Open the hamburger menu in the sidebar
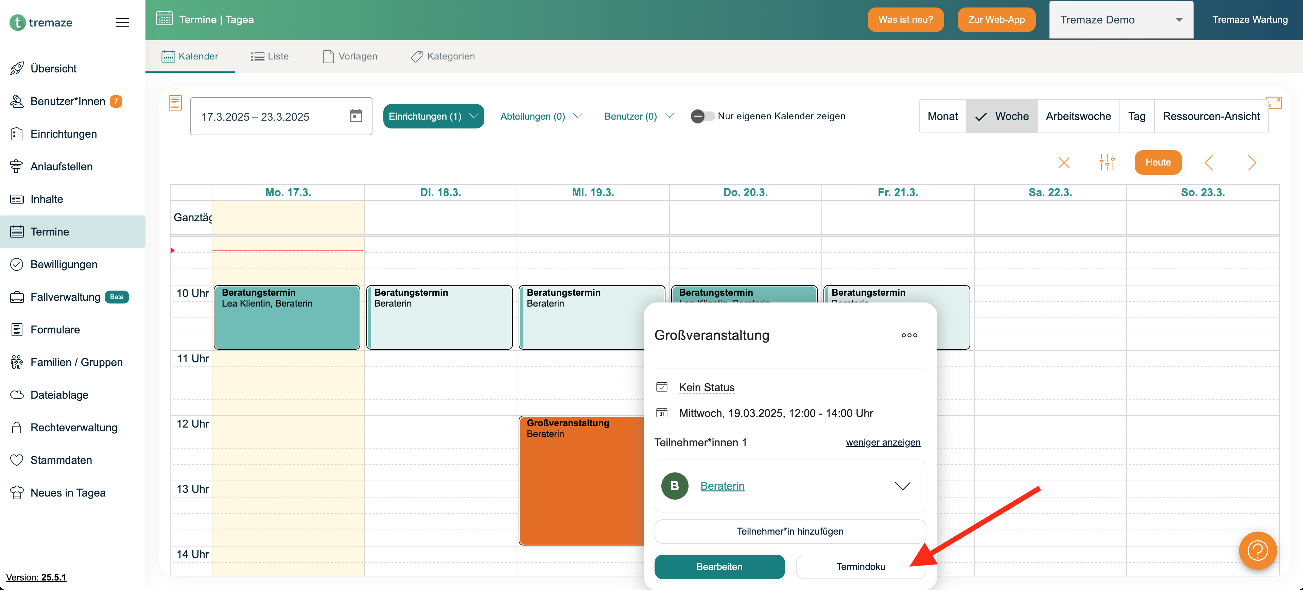Viewport: 1303px width, 590px height. 122,23
